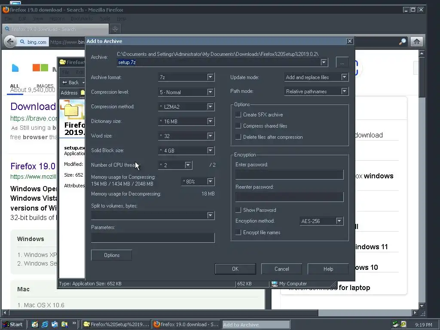This screenshot has width=440, height=330.
Task: Tick Delete files after compression
Action: coord(238,137)
